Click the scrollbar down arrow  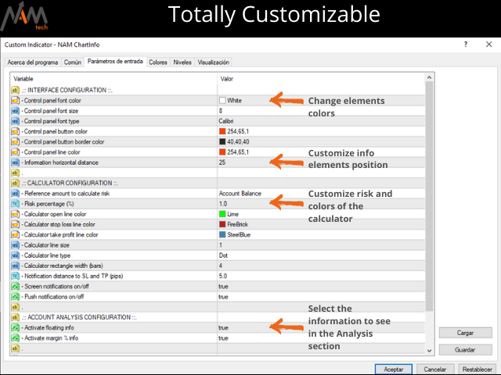point(429,351)
